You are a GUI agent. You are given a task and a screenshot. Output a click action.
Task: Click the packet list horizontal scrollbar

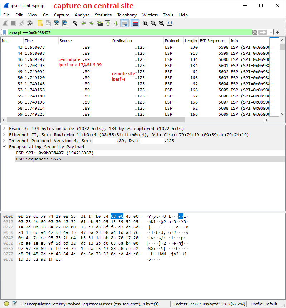coord(96,120)
